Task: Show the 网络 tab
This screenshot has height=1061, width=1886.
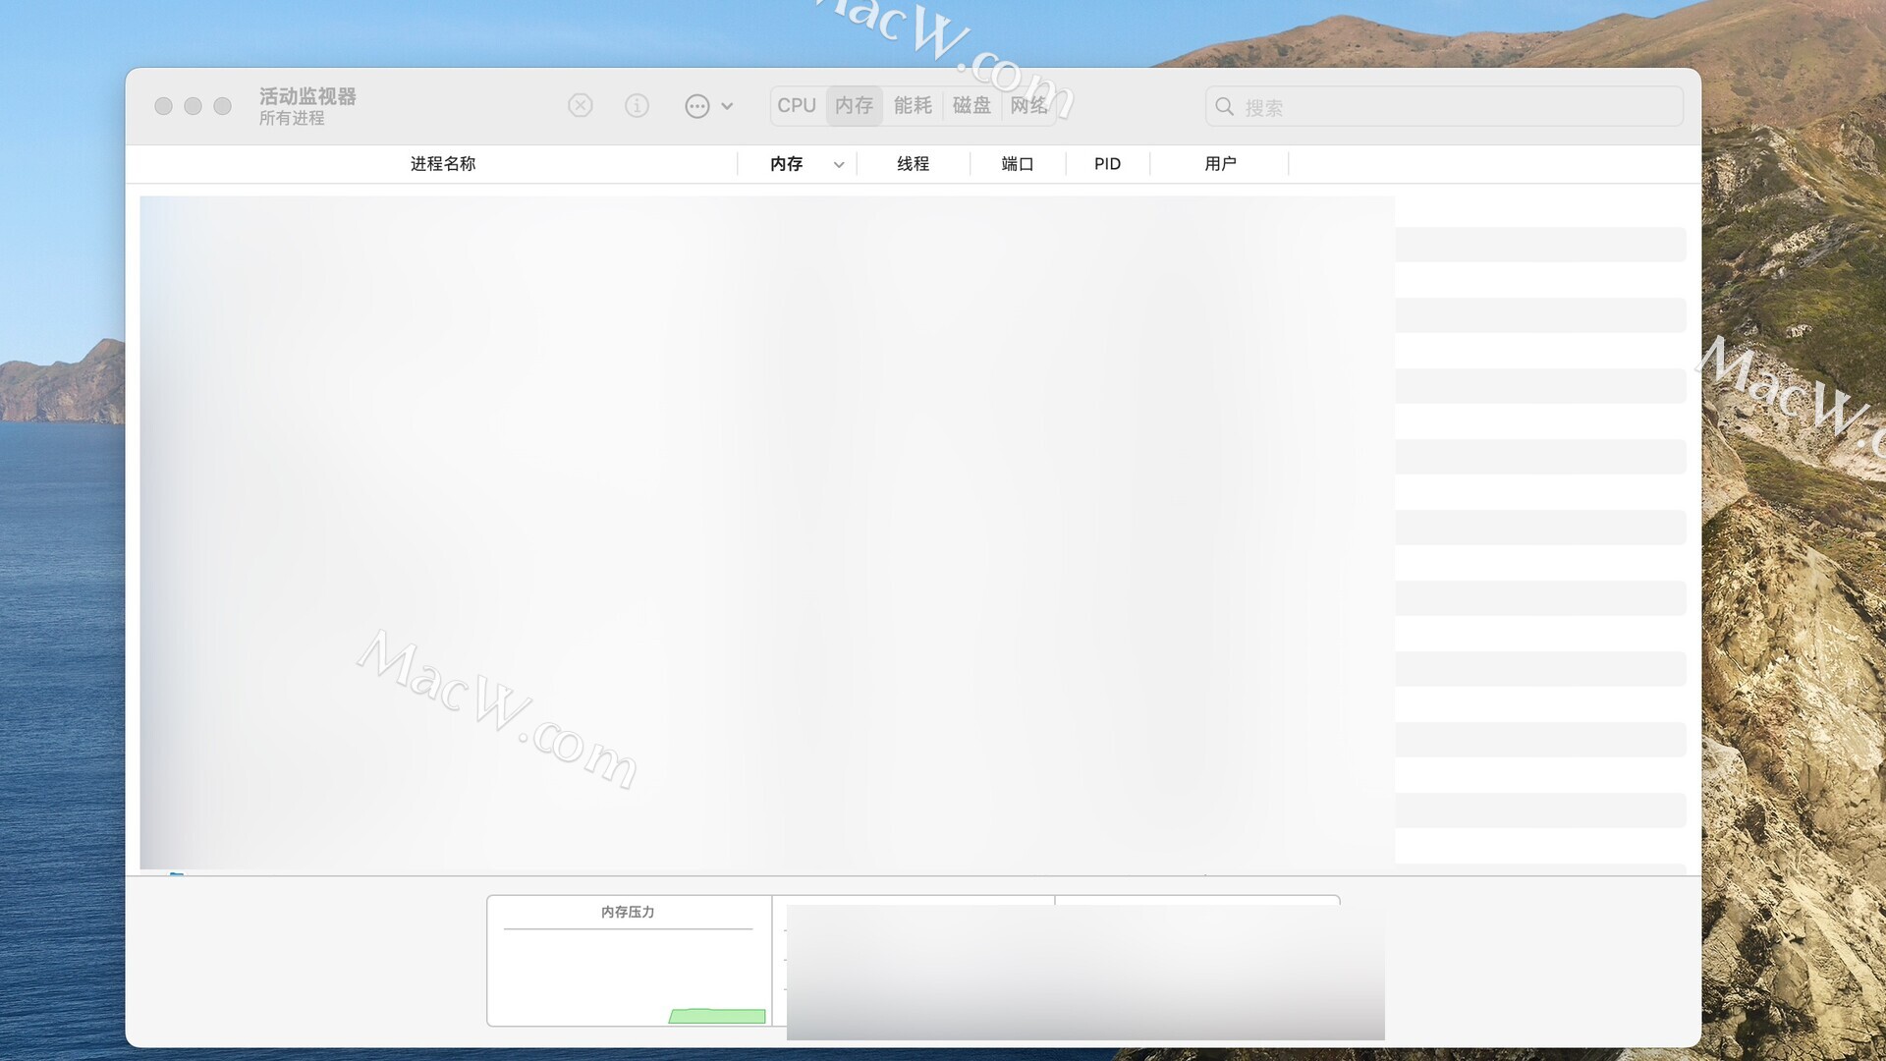Action: point(1028,106)
